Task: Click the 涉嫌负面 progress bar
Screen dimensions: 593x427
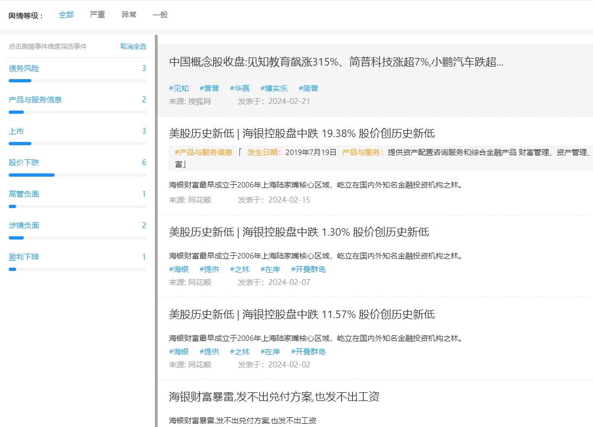Action: point(77,238)
